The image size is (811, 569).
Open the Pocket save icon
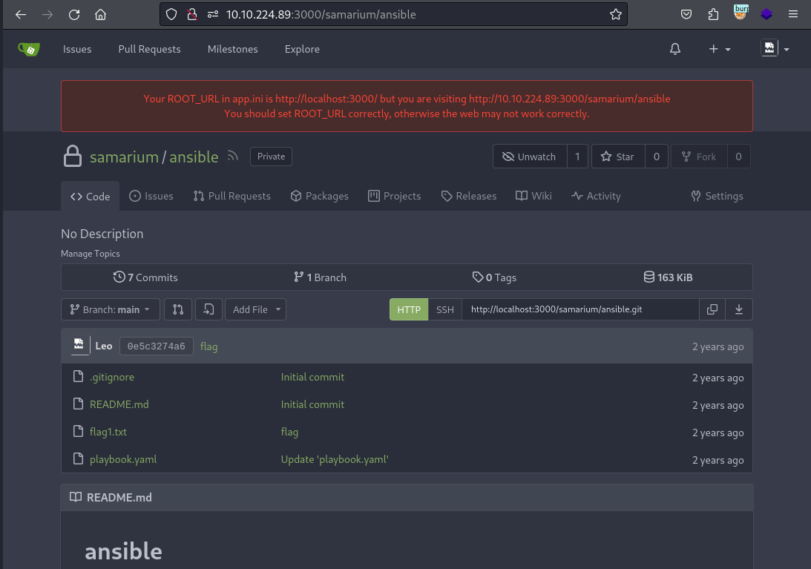click(x=686, y=15)
